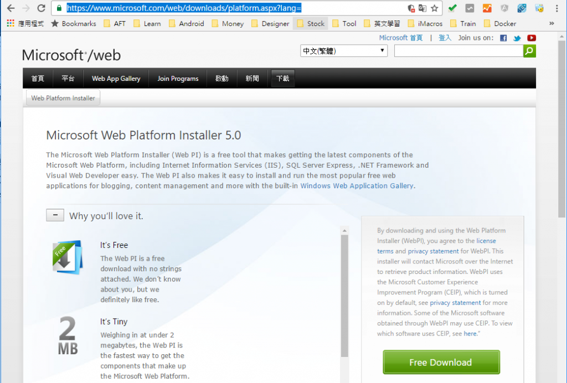Open the Learn bookmark folder
This screenshot has width=567, height=383.
(147, 23)
